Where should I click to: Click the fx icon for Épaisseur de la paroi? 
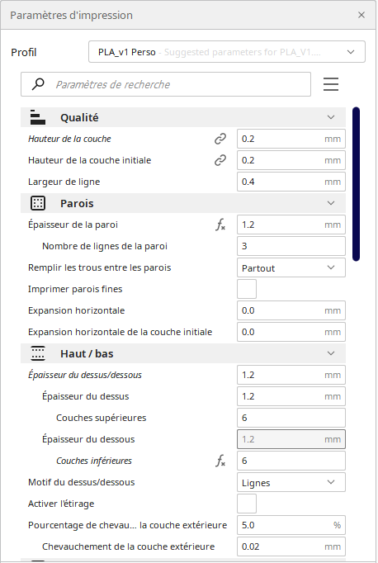(220, 225)
